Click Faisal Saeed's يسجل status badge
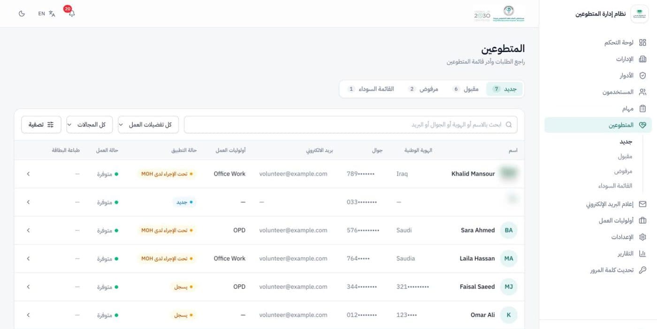 (183, 286)
